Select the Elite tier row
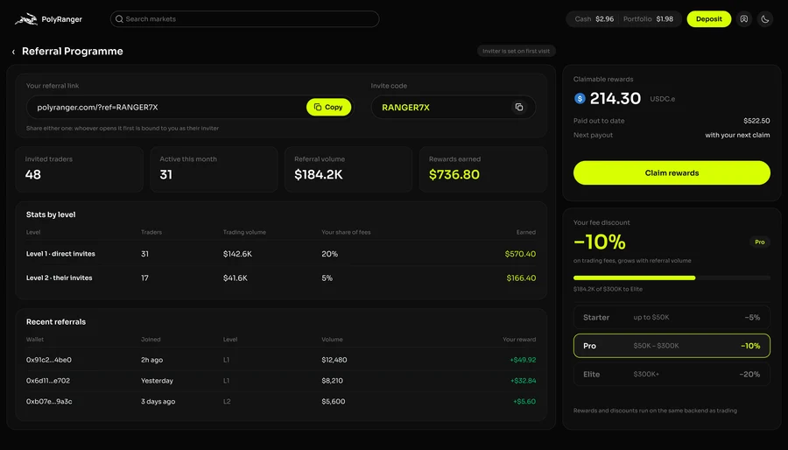The image size is (788, 450). click(672, 374)
